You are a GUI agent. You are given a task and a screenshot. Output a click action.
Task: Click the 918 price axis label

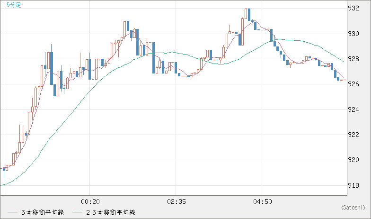click(353, 186)
